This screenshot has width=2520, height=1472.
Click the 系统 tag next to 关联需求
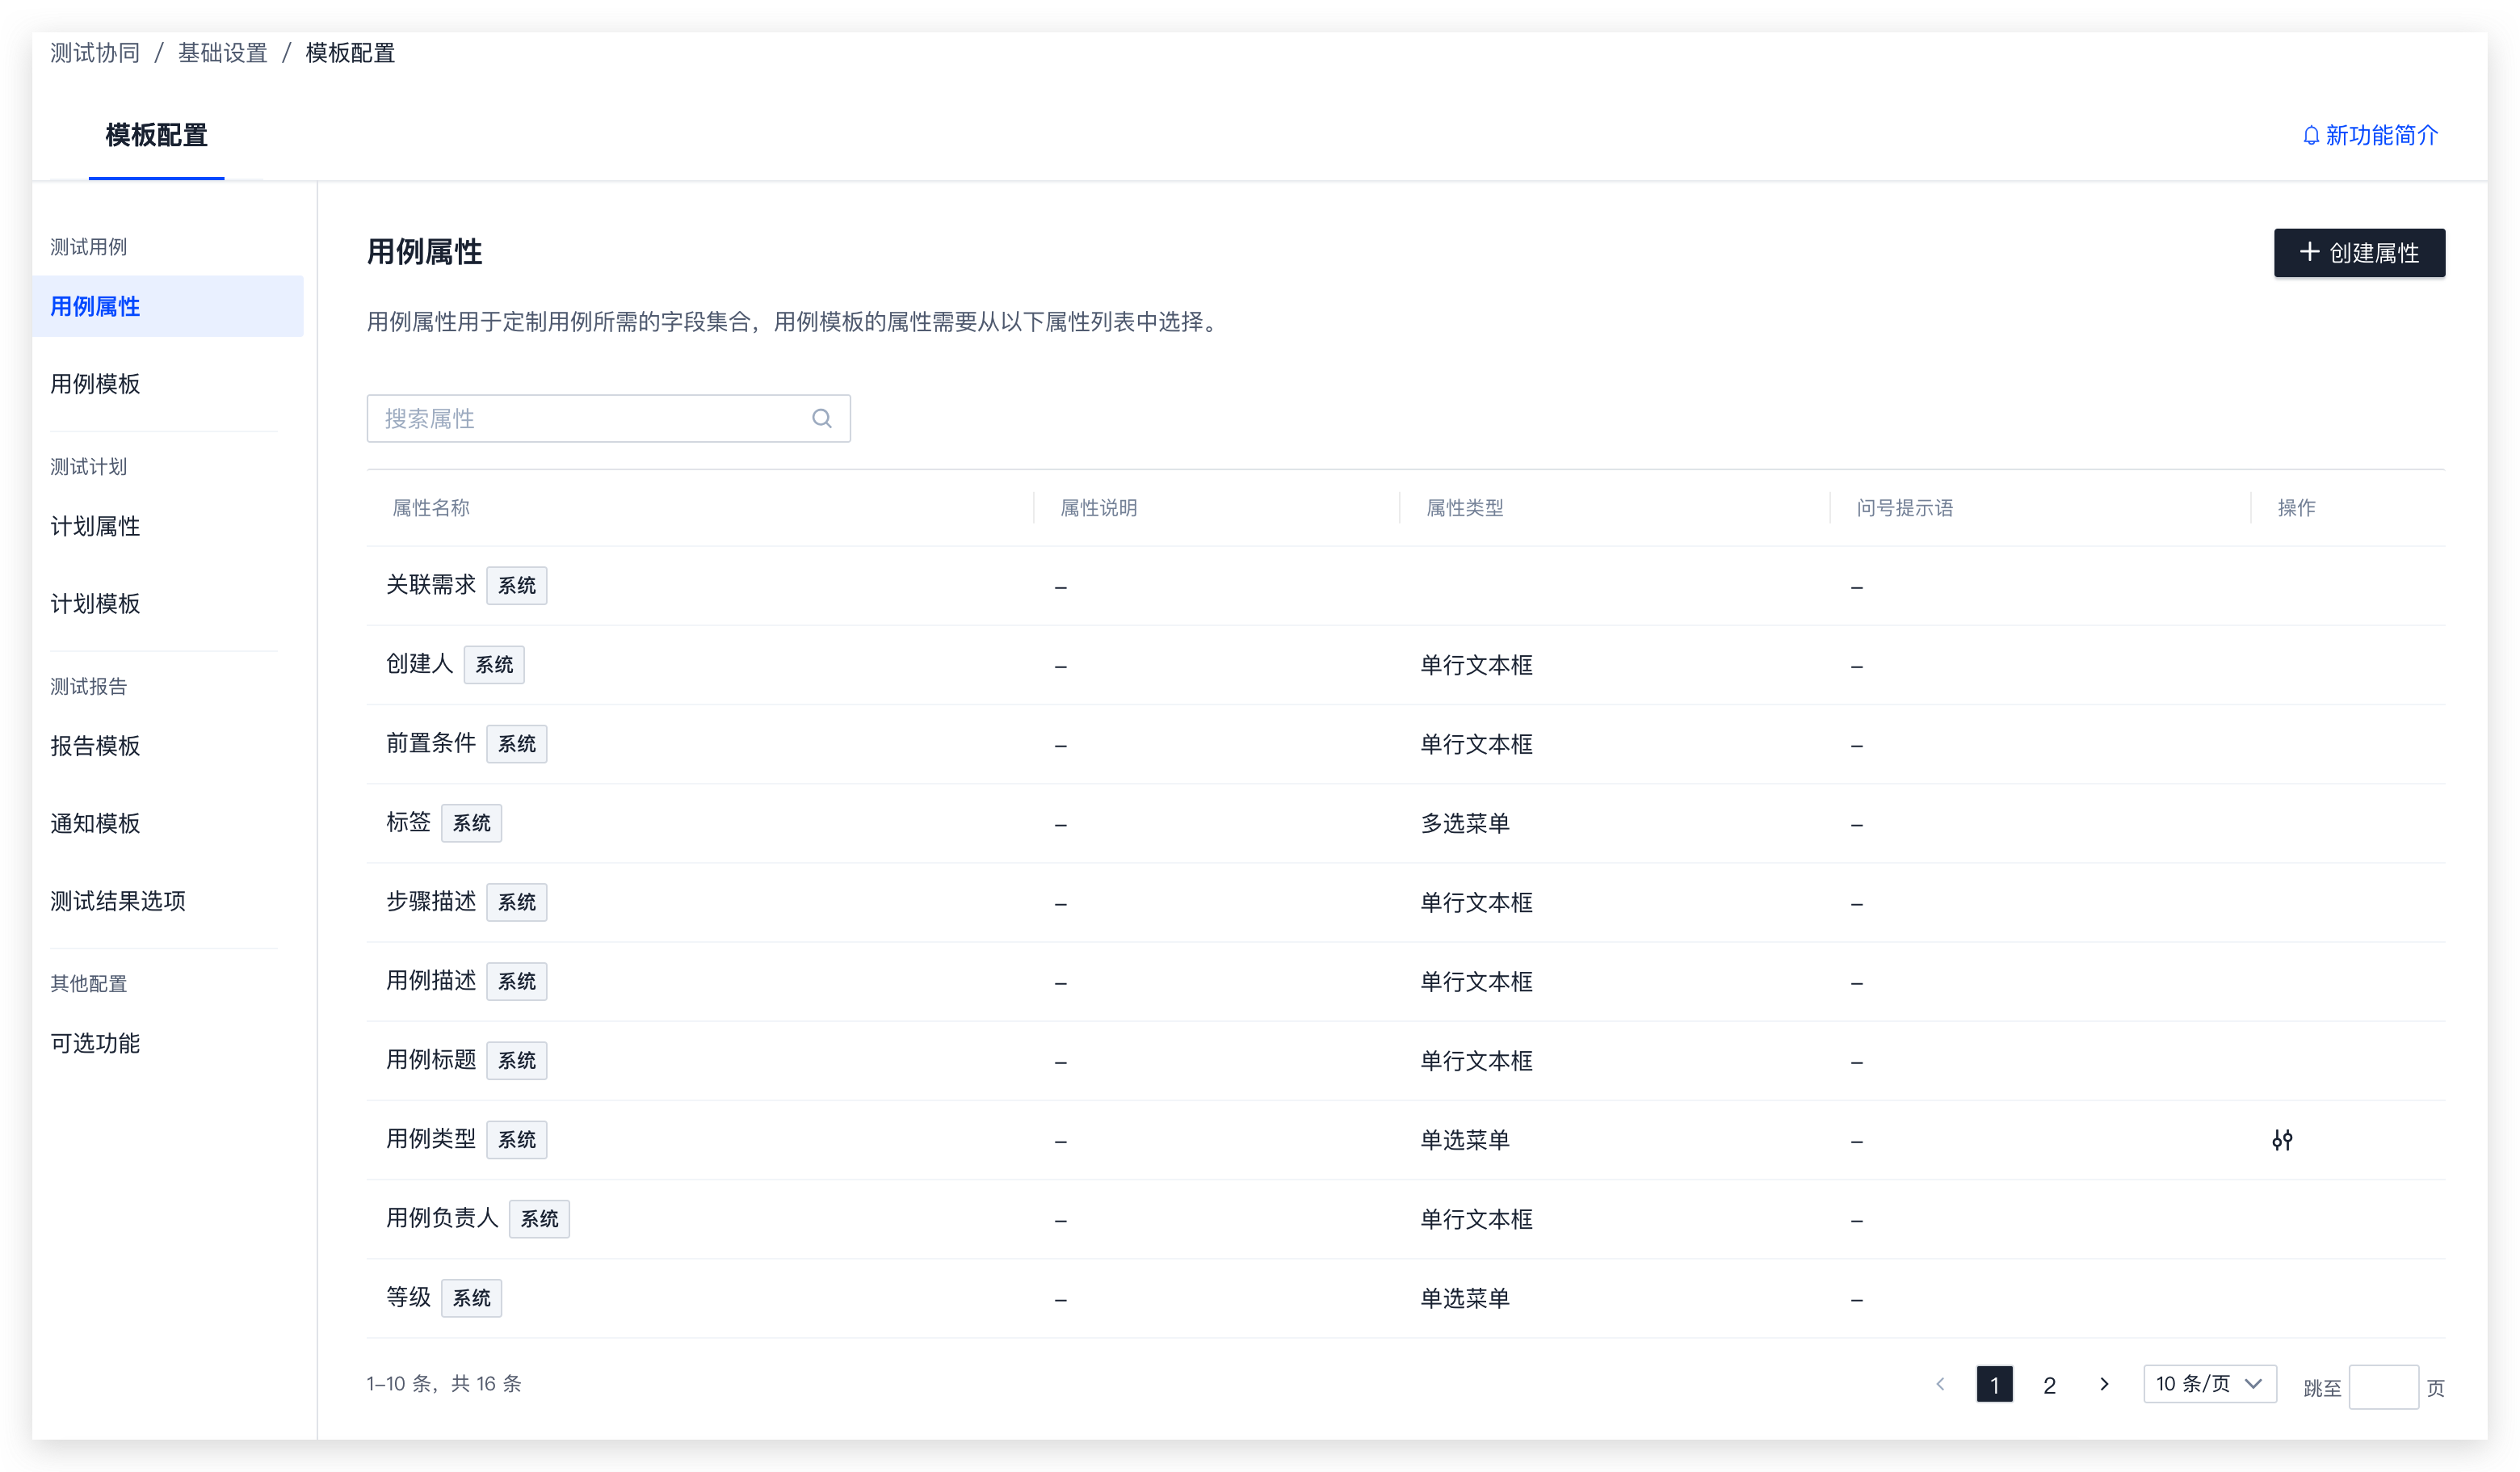[516, 586]
